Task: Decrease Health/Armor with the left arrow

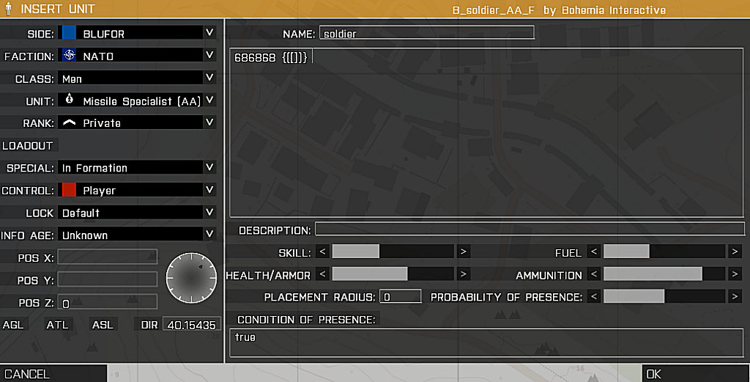Action: [322, 273]
